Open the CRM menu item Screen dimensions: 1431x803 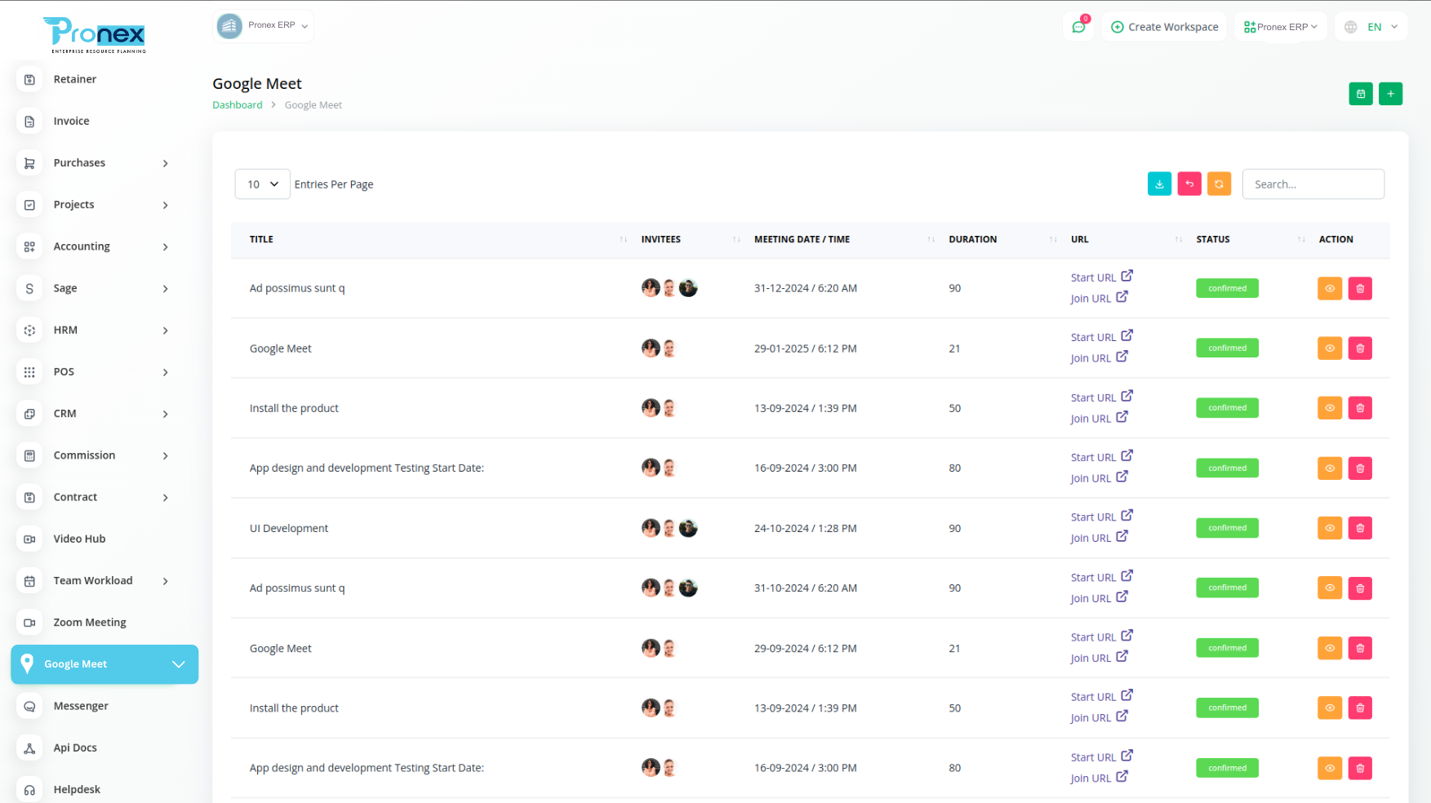tap(96, 414)
